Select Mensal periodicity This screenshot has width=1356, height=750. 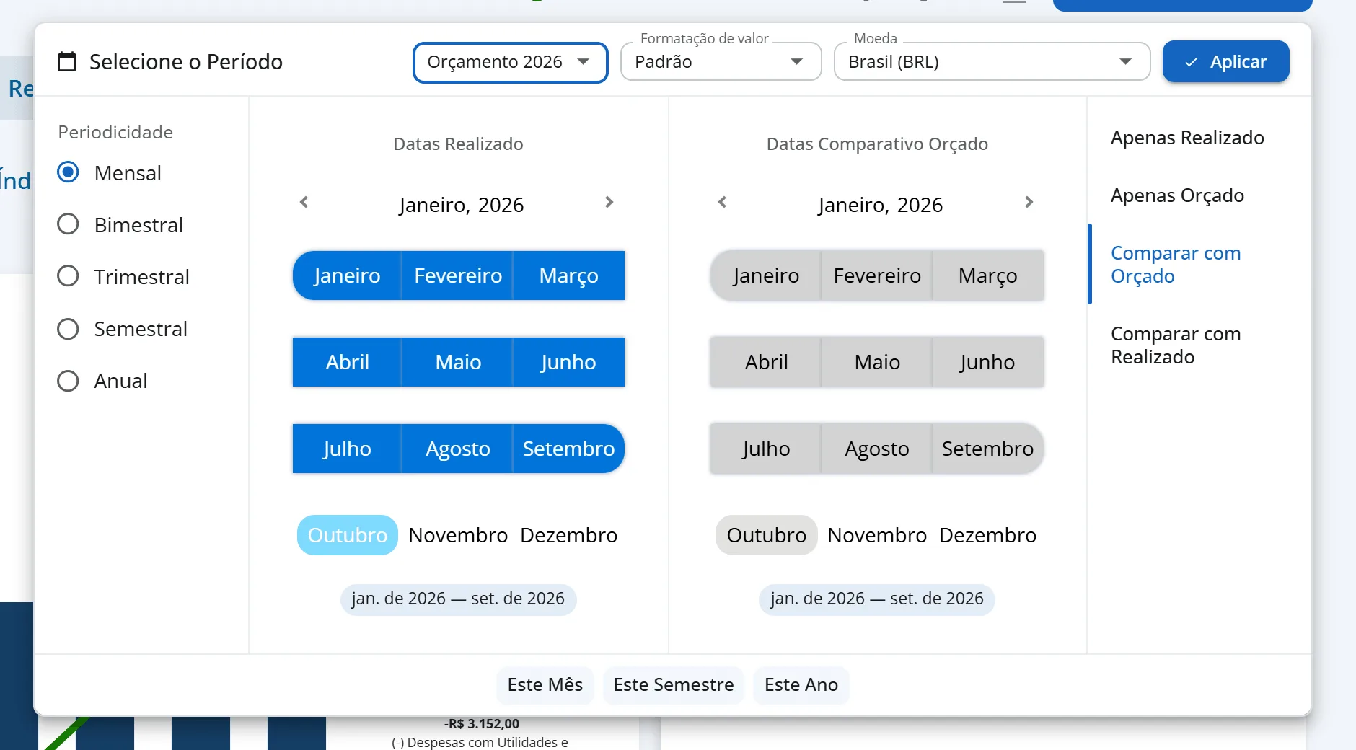click(68, 172)
